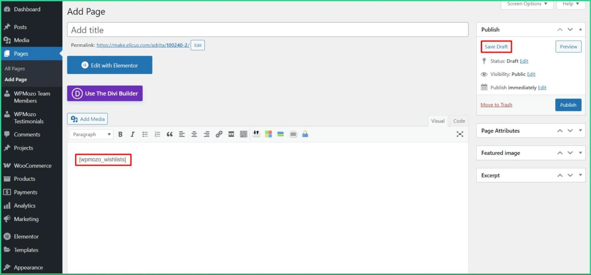Move Publish panel down

point(570,29)
